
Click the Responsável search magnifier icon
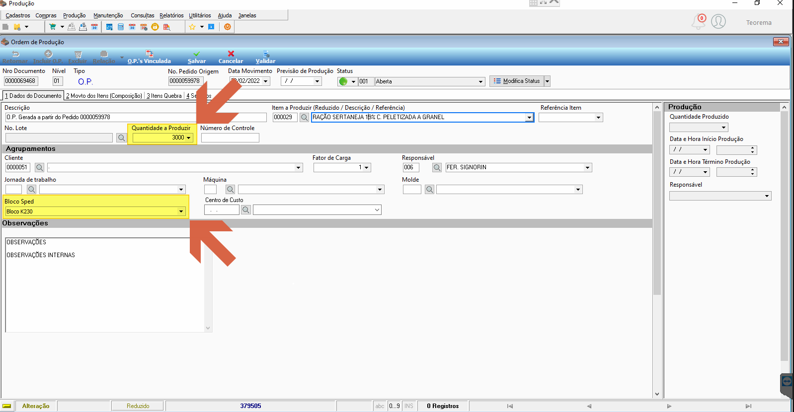[x=437, y=168]
